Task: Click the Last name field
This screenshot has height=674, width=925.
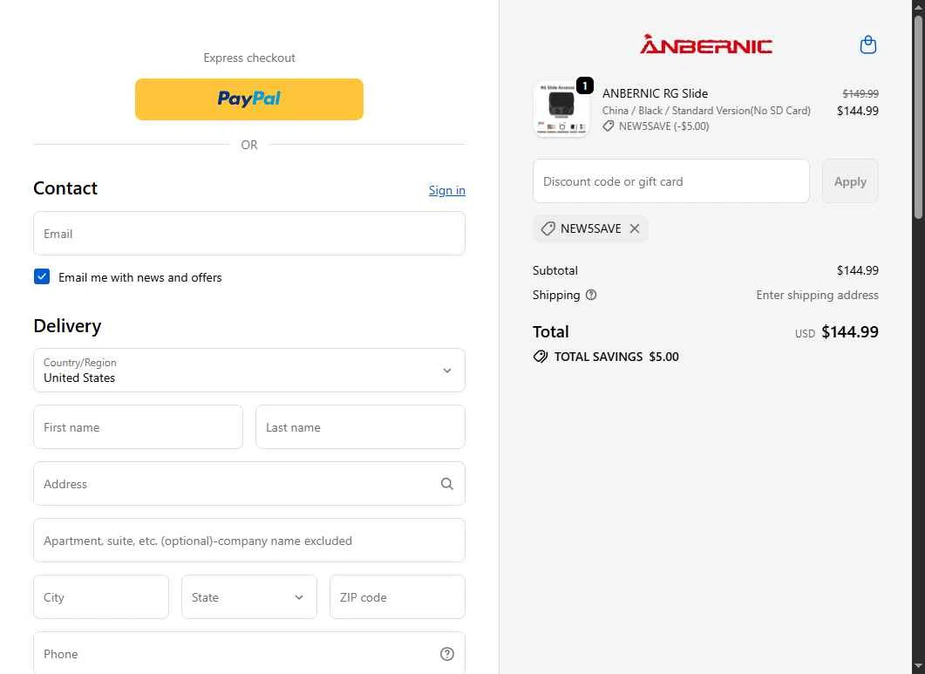Action: click(x=360, y=427)
